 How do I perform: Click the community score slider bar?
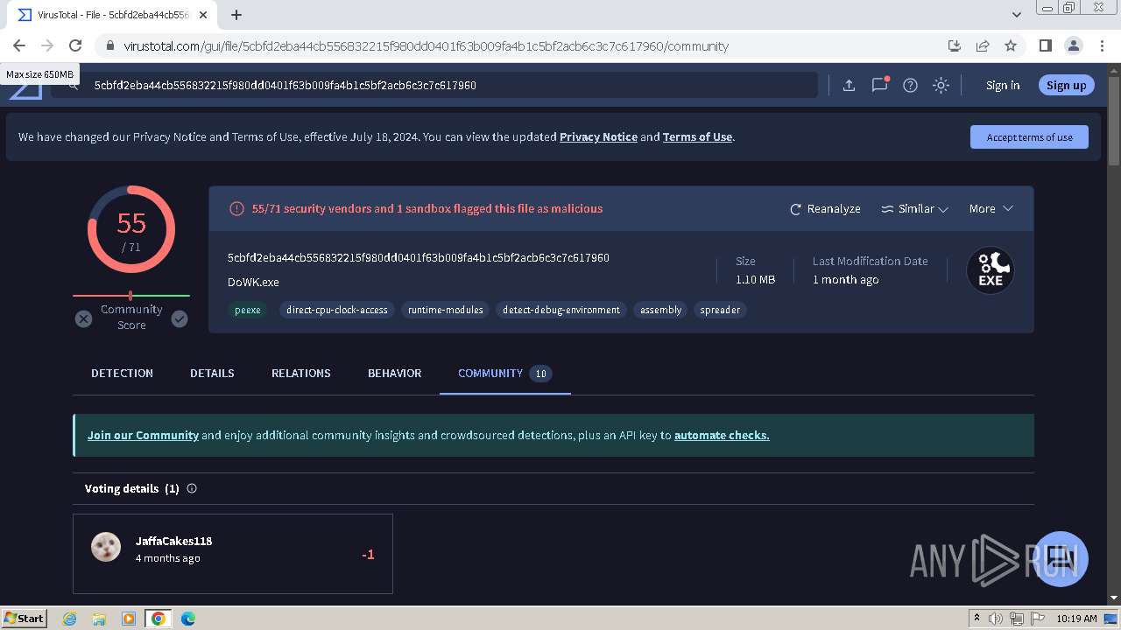[131, 296]
